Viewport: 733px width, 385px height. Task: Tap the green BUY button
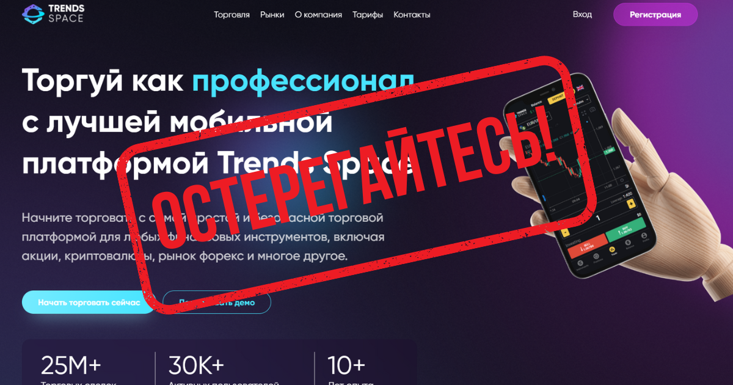point(625,230)
